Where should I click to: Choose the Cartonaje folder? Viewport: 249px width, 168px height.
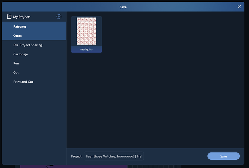pos(21,54)
